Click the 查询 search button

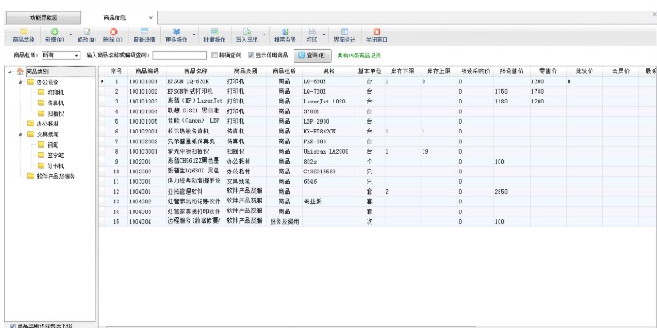tap(312, 56)
